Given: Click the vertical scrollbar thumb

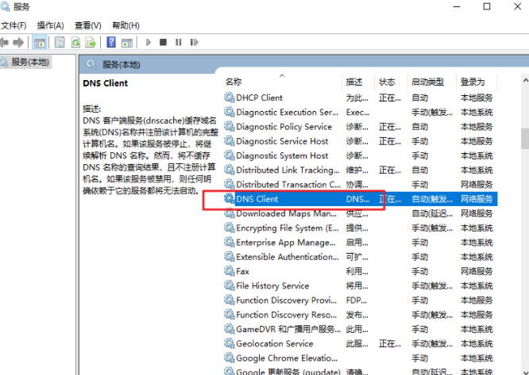Looking at the screenshot, I should point(525,139).
